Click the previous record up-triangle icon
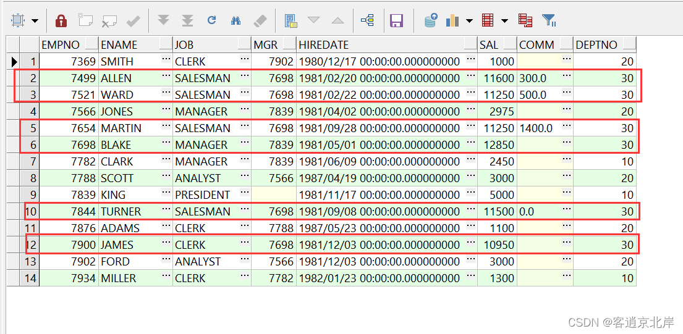The image size is (683, 334). click(x=337, y=20)
